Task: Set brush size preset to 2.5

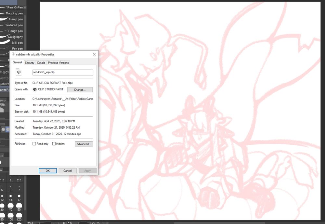Action: tap(19, 178)
